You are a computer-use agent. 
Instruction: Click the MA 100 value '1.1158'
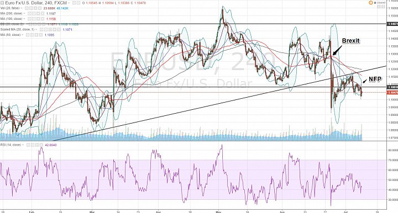coord(51,19)
